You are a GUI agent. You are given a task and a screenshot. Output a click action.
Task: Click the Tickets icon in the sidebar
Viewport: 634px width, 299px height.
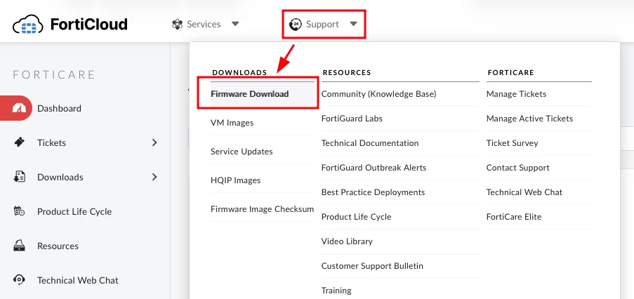tap(19, 142)
